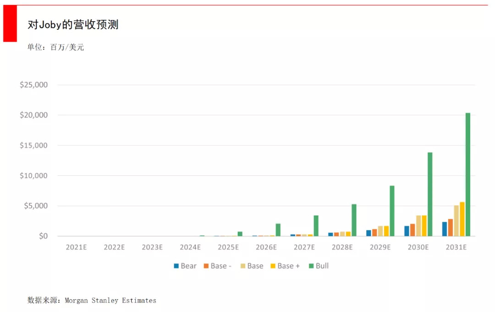Image resolution: width=495 pixels, height=312 pixels.
Task: Click the 2022E x-axis label
Action: (114, 247)
